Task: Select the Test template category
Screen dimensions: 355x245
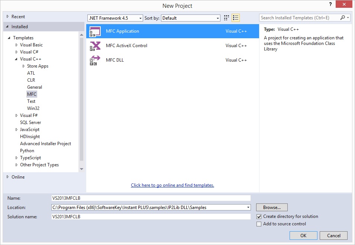Action: pos(31,101)
